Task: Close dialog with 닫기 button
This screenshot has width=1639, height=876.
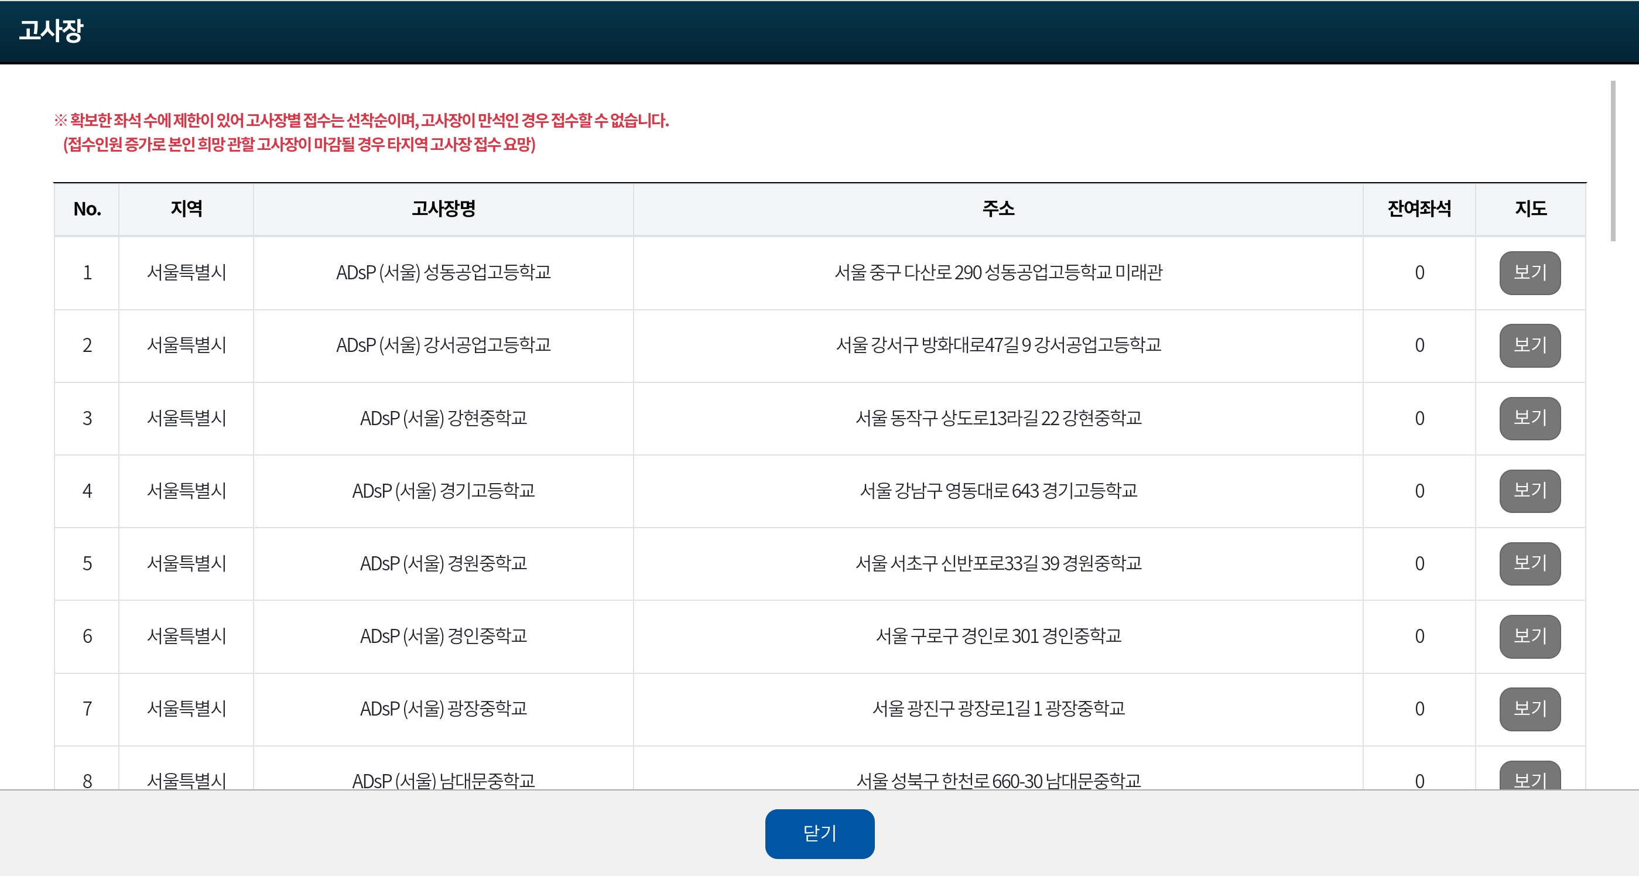Action: (819, 833)
